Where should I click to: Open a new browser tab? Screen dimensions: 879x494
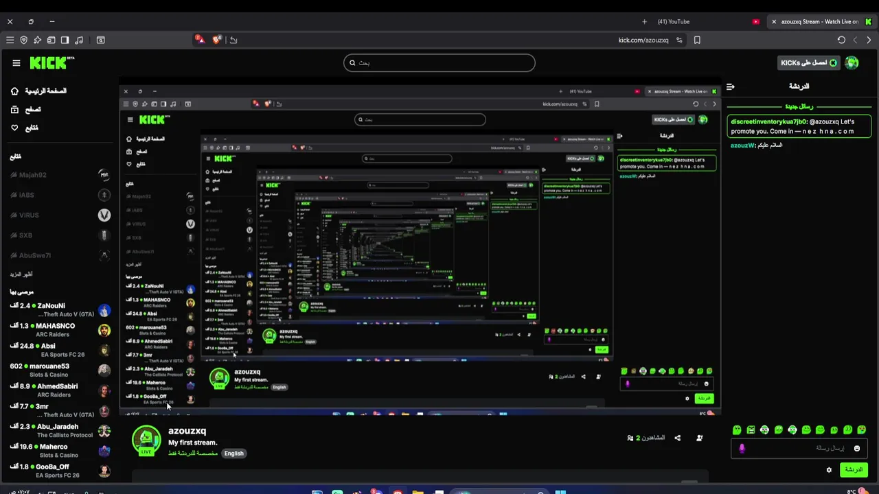[644, 22]
